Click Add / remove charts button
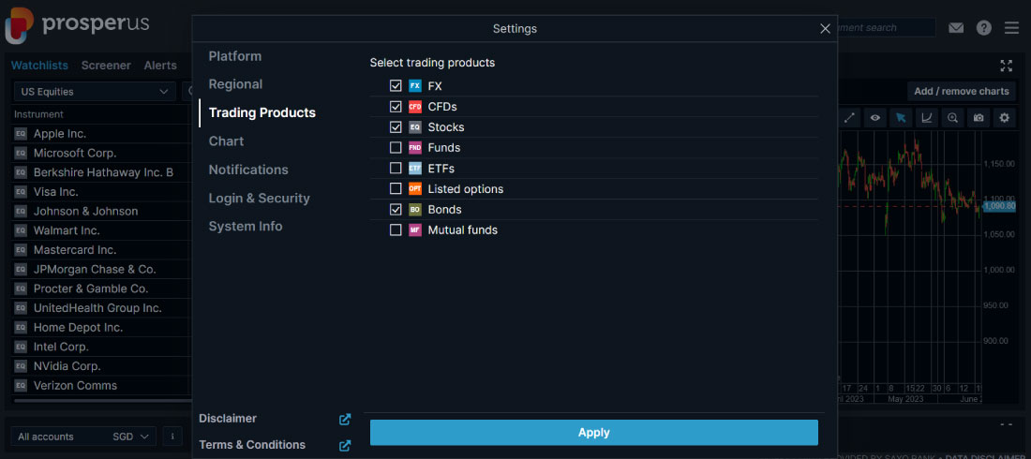1031x459 pixels. click(962, 92)
